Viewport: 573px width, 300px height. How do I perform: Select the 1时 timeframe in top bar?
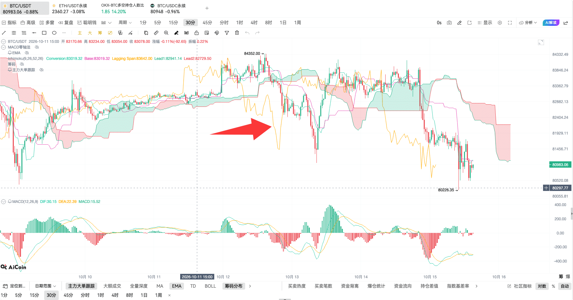point(239,23)
